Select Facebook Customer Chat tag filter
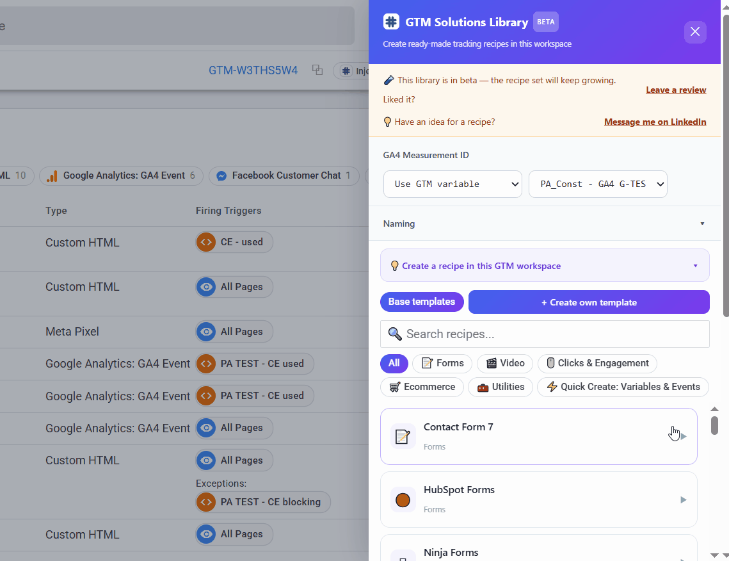The image size is (729, 561). tap(284, 176)
